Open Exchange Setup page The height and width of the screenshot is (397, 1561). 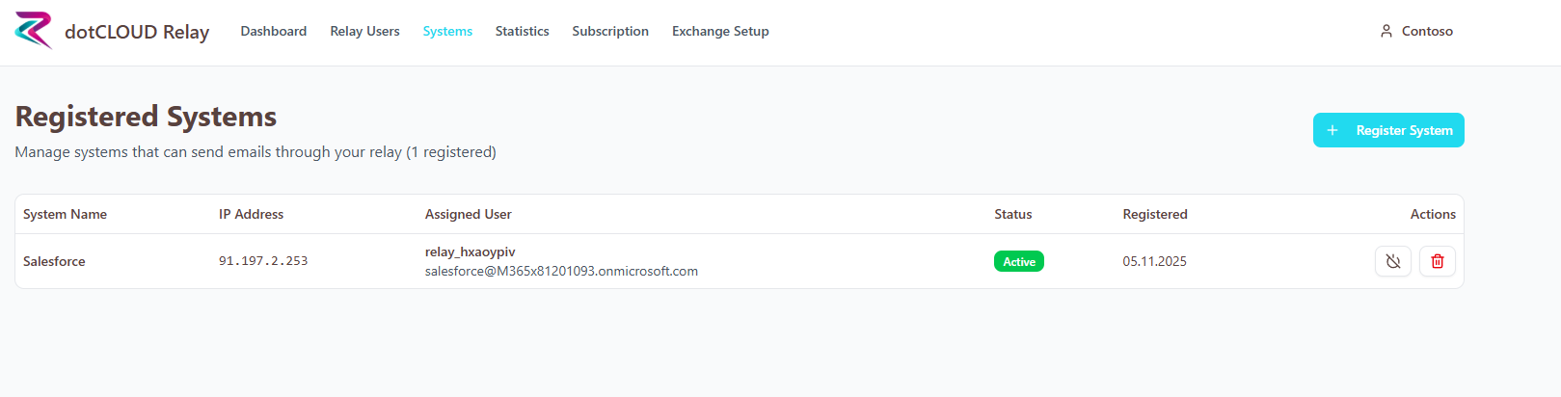click(720, 31)
